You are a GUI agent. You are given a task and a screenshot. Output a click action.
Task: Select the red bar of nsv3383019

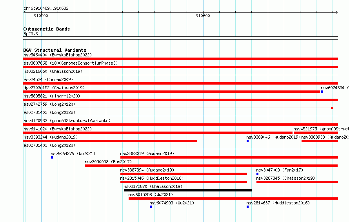229,157
